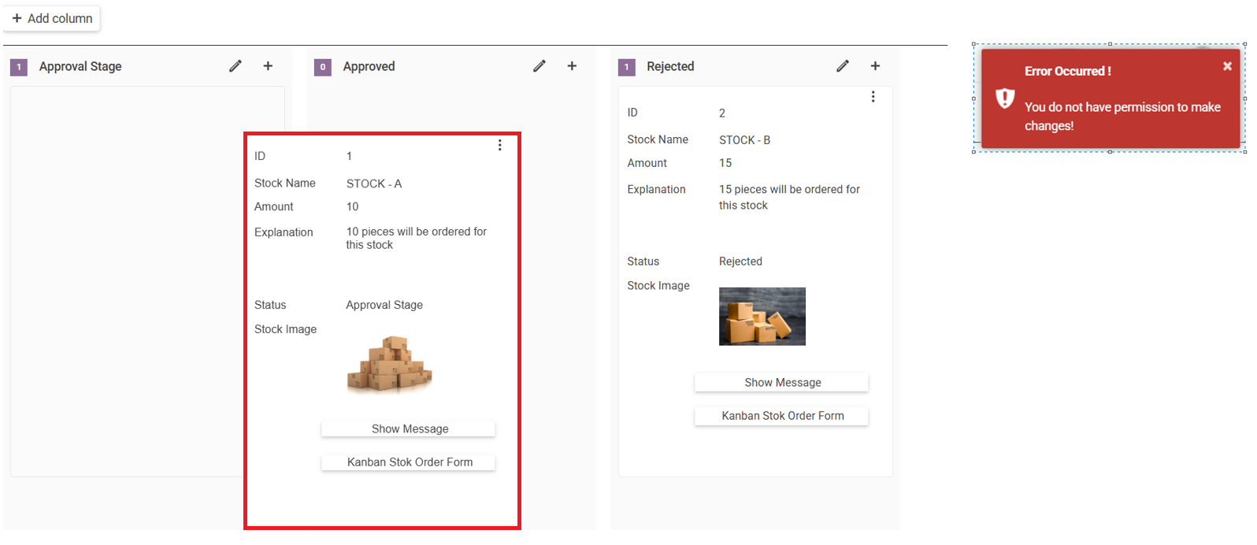
Task: Click Show Message on STOCK - A card
Action: click(408, 428)
